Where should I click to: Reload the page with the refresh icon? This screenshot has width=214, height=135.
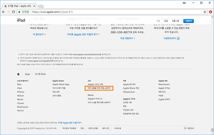coord(13,12)
